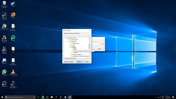176x99 pixels.
Task: Click Crear nueva carpeta button
Action: (69, 62)
